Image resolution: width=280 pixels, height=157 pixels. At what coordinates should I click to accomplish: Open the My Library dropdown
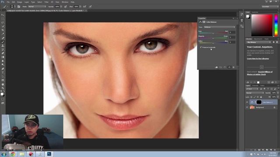click(x=259, y=42)
